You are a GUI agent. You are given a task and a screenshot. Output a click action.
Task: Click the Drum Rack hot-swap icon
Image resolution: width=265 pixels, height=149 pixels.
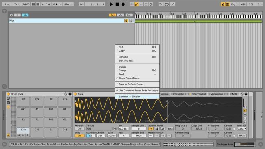(65, 94)
